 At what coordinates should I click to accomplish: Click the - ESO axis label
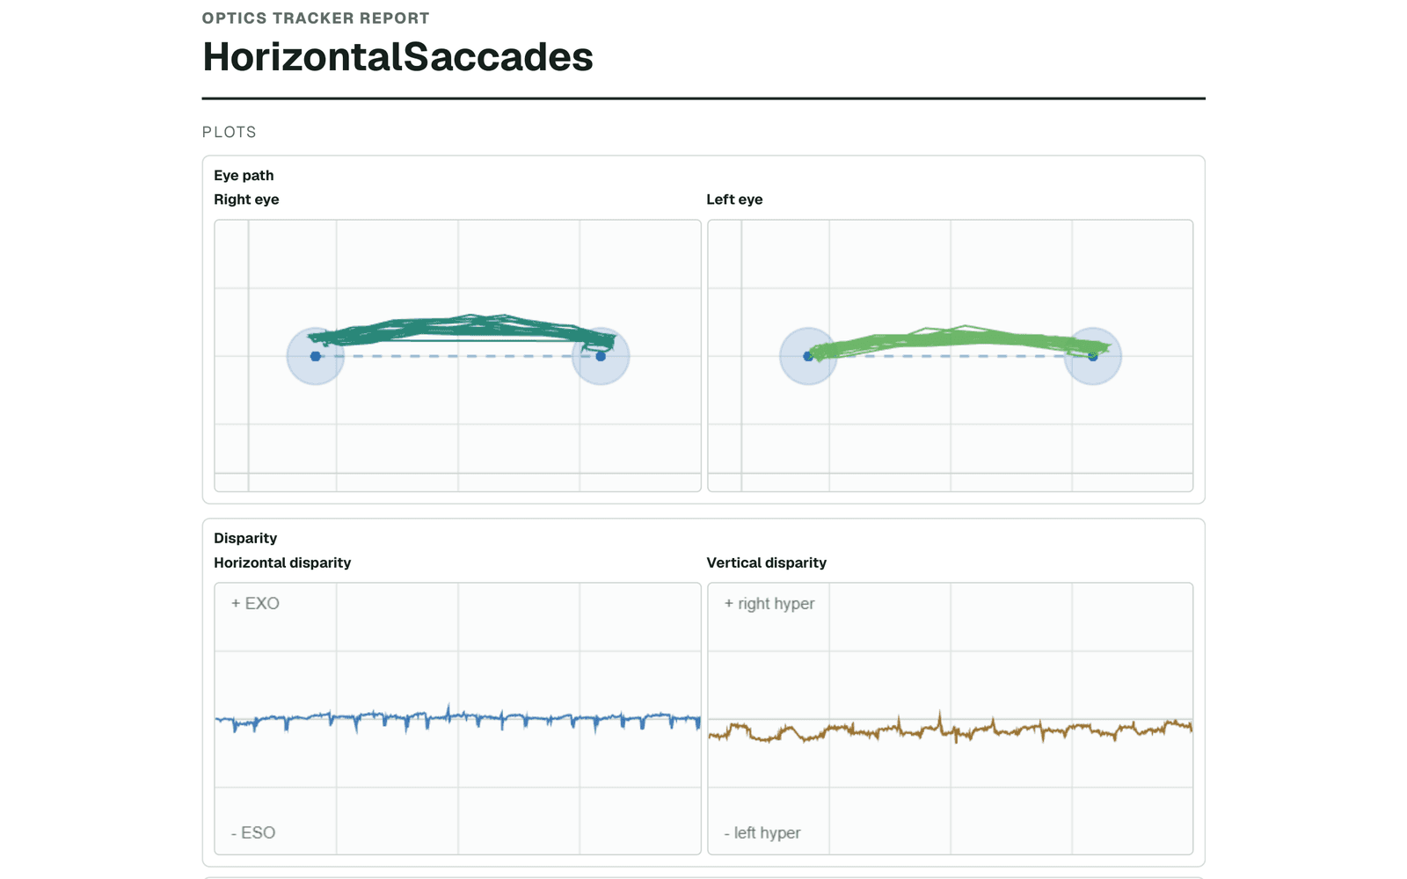[x=253, y=832]
